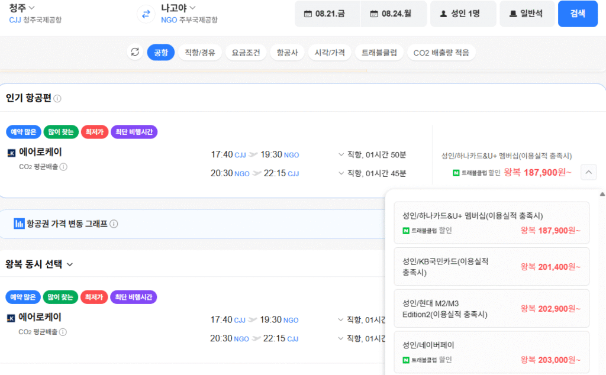Select KB국민카드 fare 왕복 201,400원

492,267
